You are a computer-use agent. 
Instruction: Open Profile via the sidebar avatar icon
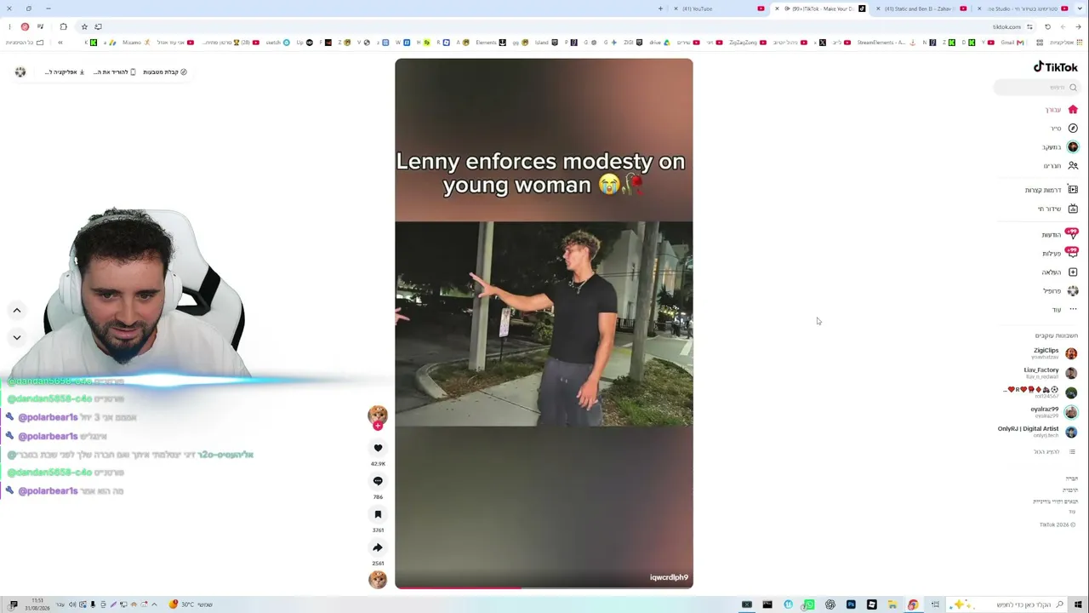tap(1073, 290)
